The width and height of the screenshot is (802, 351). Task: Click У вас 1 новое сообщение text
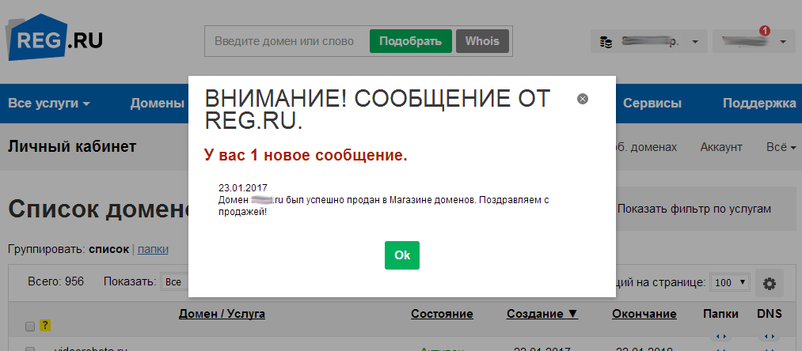(x=306, y=155)
